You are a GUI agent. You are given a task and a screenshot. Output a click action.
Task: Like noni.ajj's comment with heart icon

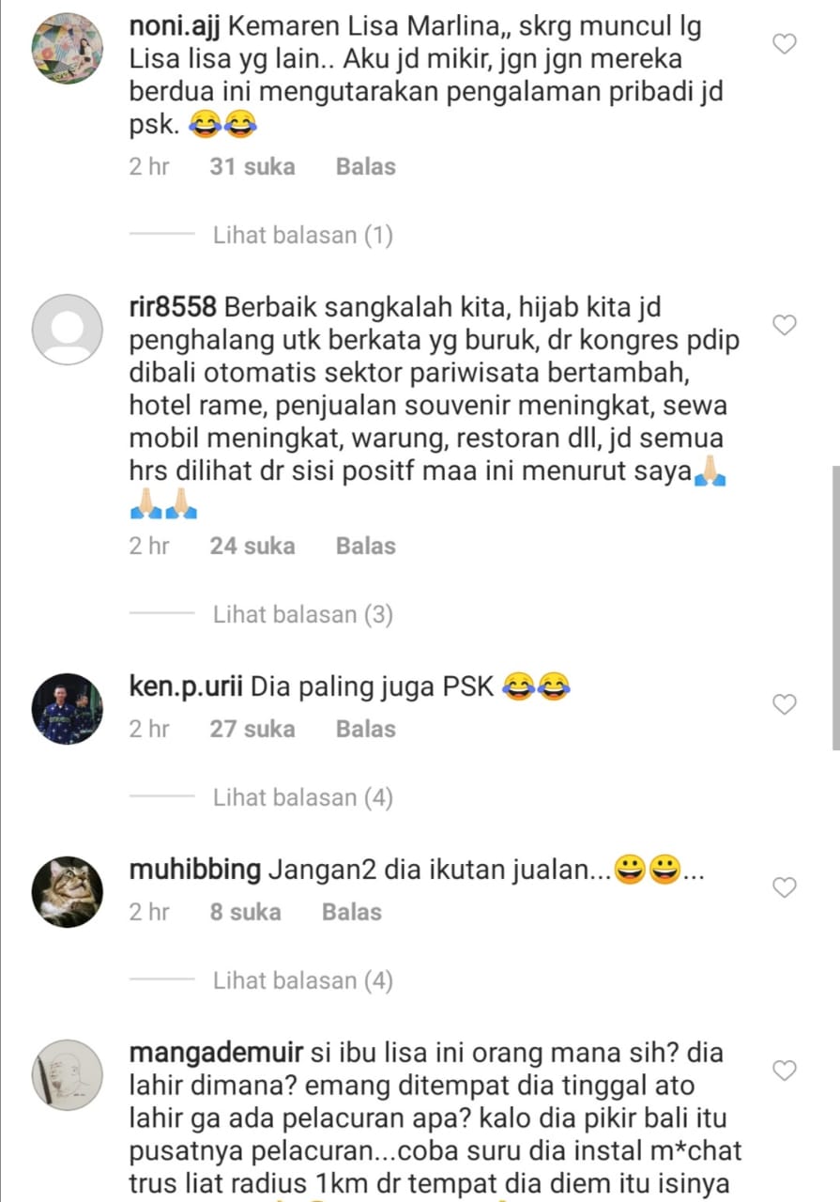click(x=784, y=43)
